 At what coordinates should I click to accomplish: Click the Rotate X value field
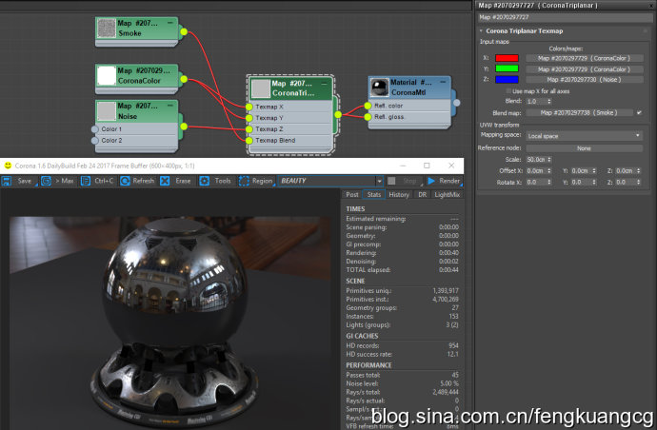[536, 182]
